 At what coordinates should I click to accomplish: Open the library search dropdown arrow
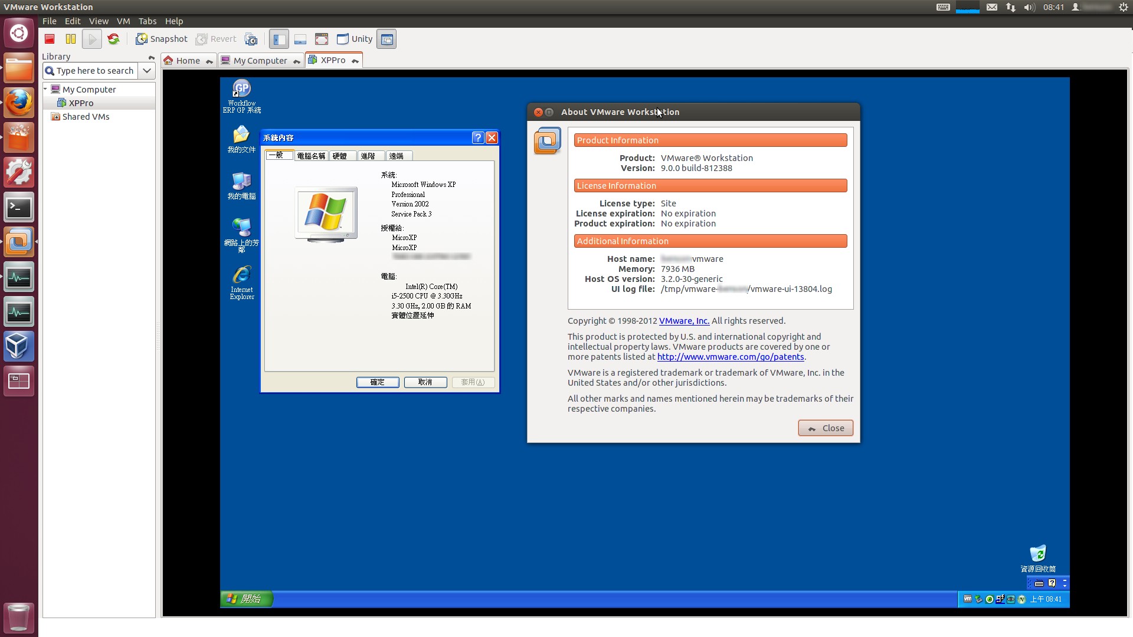coord(147,71)
